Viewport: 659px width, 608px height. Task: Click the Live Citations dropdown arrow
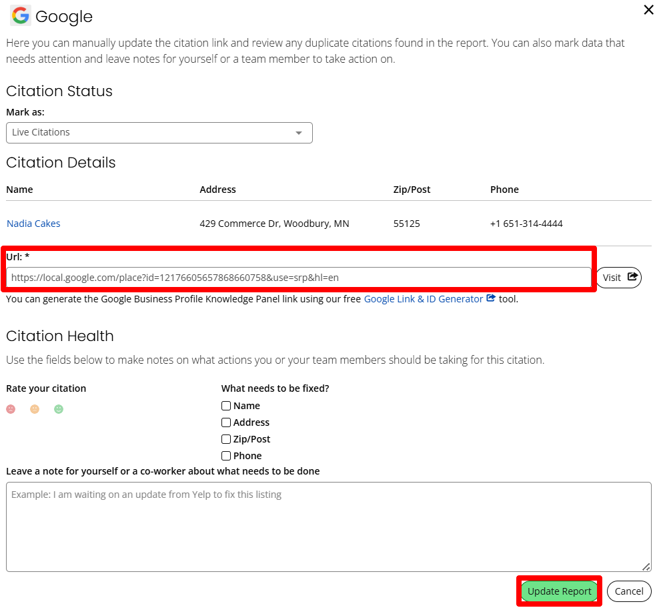[x=299, y=133]
